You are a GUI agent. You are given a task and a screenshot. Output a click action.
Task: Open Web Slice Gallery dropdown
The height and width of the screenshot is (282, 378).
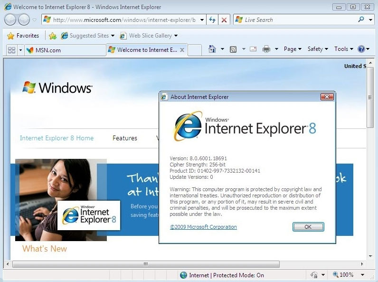click(x=149, y=36)
